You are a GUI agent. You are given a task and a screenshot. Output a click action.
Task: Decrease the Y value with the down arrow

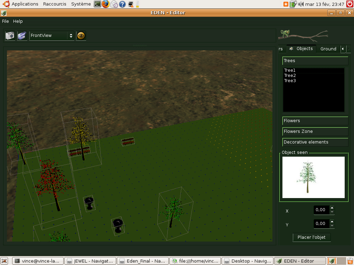click(x=332, y=226)
